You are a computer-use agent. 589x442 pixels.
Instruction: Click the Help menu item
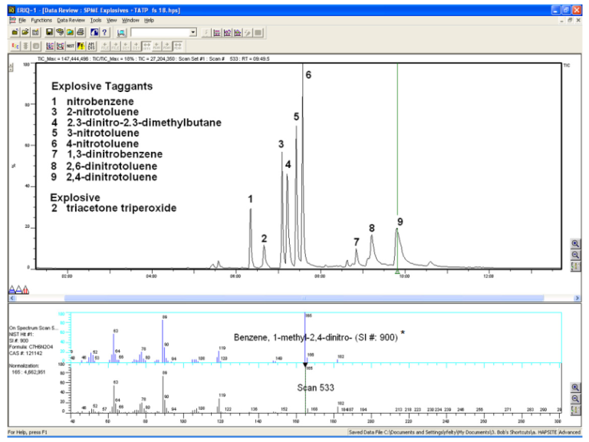click(x=150, y=20)
